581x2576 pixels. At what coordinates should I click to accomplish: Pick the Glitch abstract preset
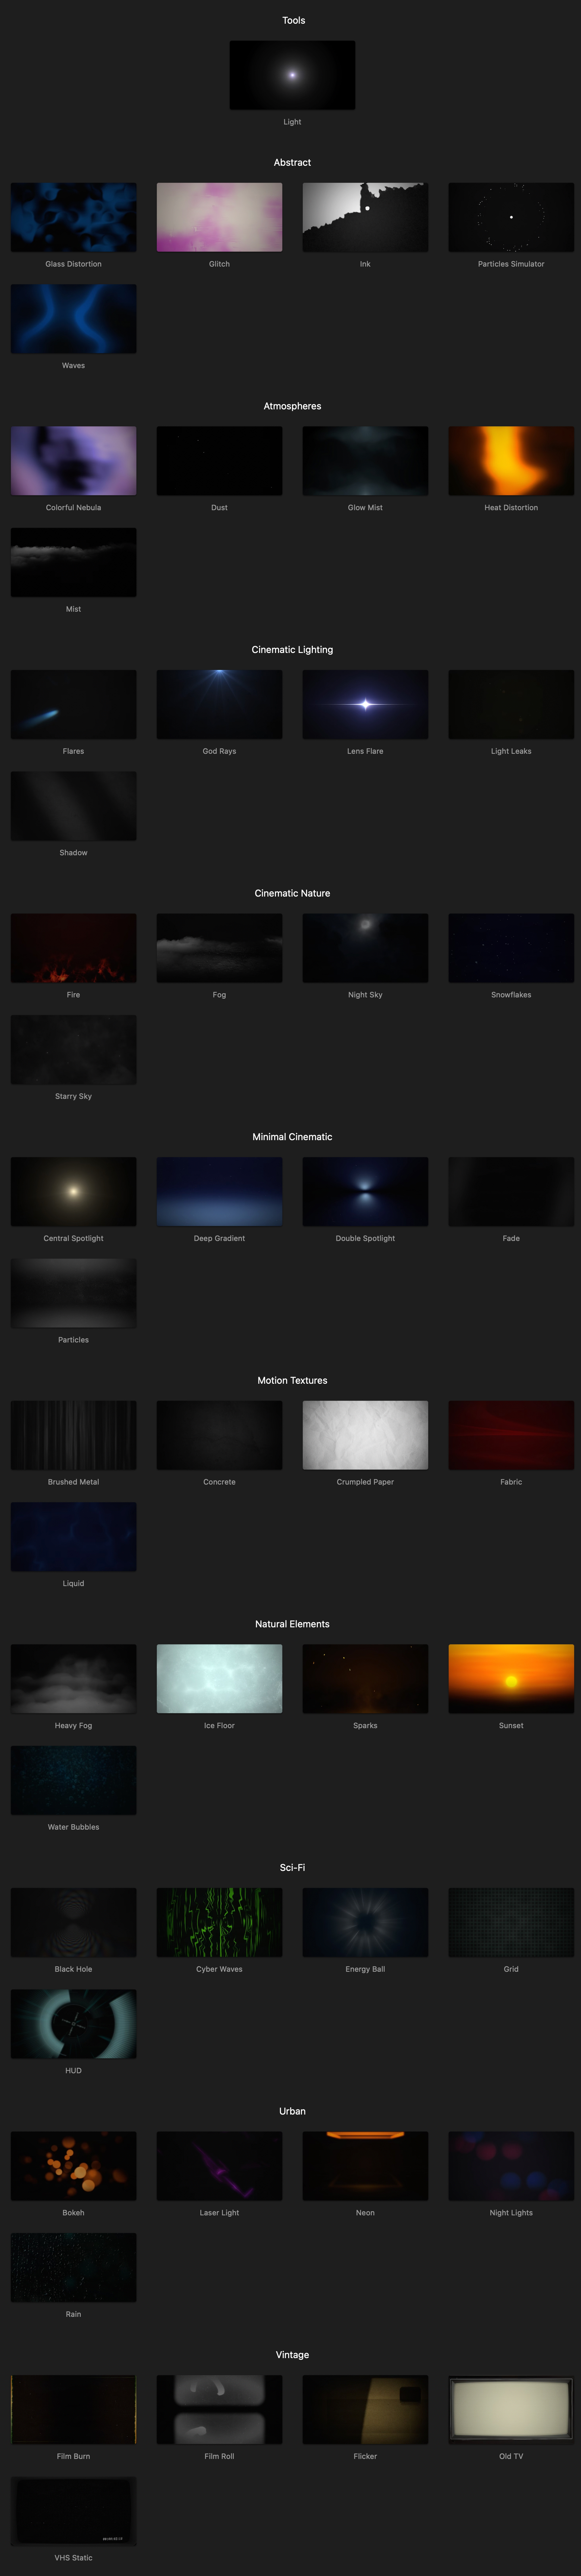click(x=220, y=217)
